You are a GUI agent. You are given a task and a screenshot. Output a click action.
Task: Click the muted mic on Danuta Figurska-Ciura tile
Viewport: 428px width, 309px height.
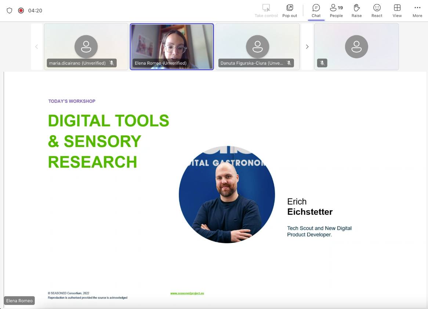[289, 63]
